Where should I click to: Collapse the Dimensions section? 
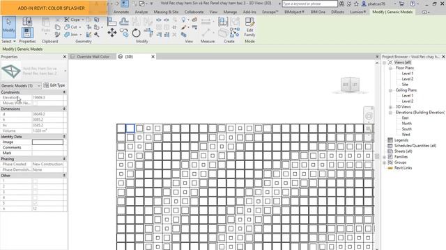(64, 109)
